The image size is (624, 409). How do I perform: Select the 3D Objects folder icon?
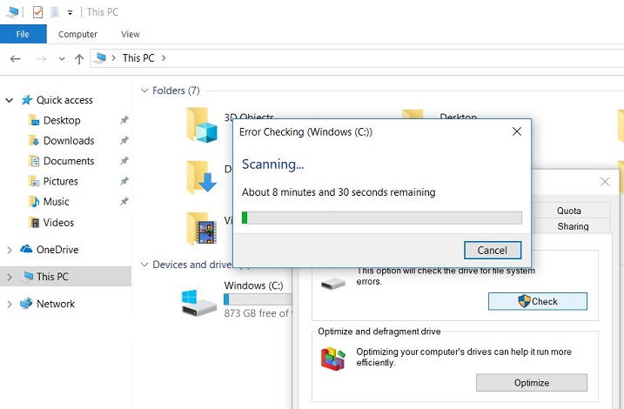202,125
